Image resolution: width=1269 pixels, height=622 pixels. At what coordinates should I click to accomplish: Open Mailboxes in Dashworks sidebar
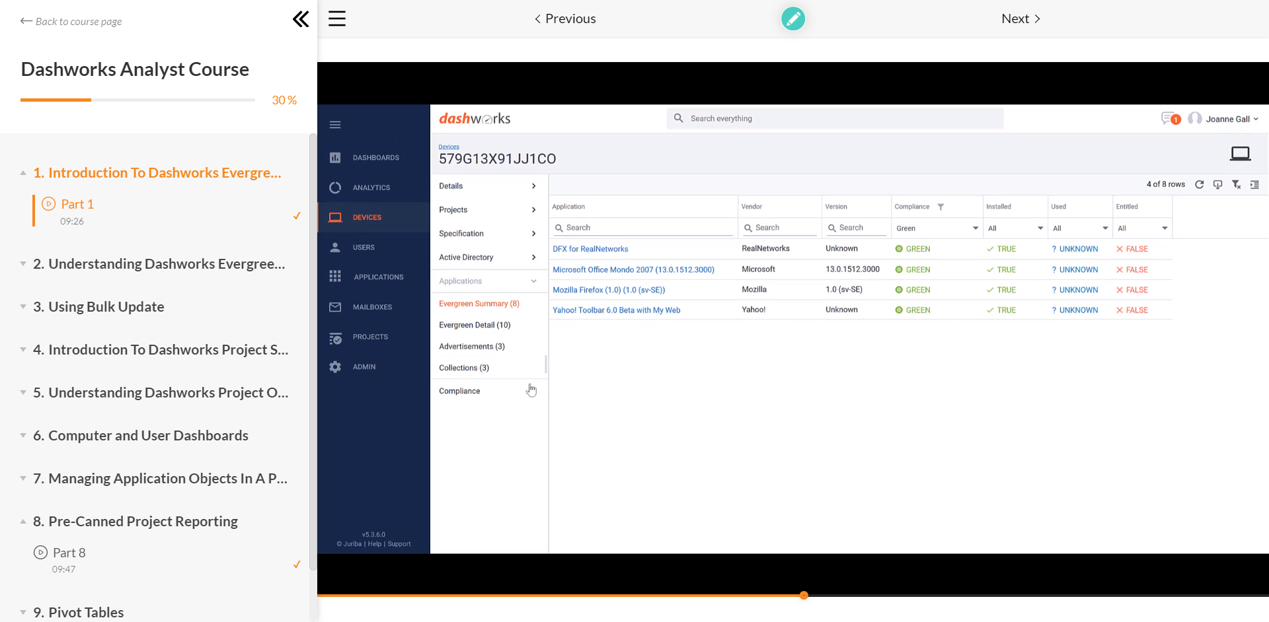pyautogui.click(x=373, y=307)
